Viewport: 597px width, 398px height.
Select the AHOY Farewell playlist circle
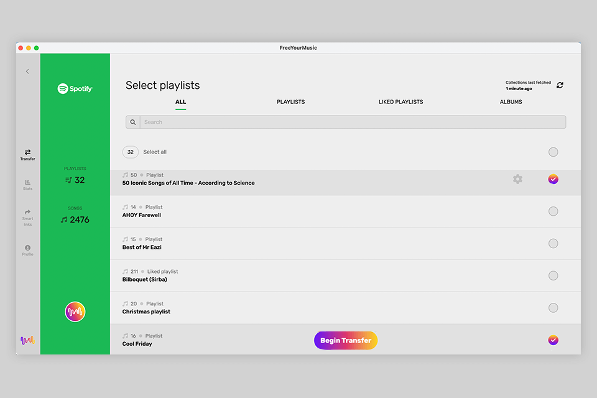[x=553, y=211]
